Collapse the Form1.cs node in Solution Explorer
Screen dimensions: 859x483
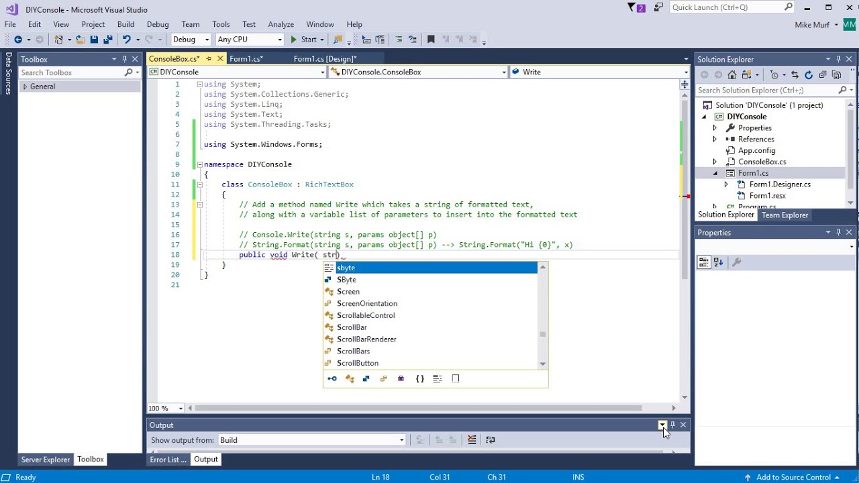[x=715, y=173]
